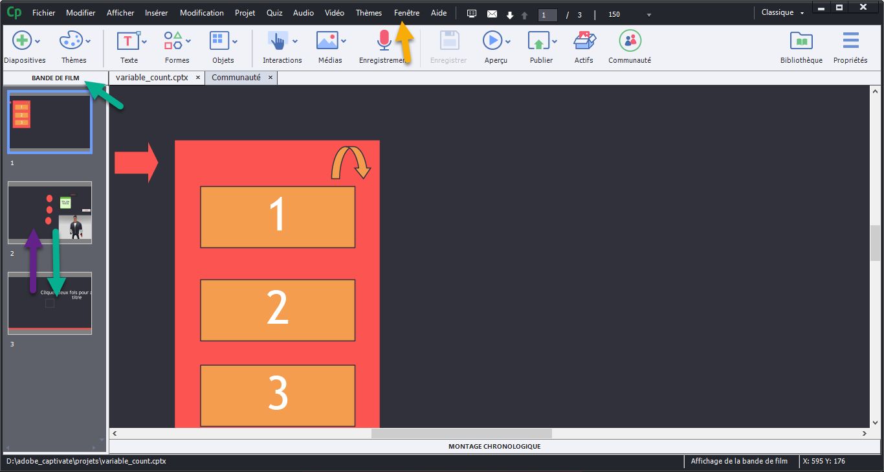Open the Actifs assets icon
The width and height of the screenshot is (884, 472).
pyautogui.click(x=584, y=41)
